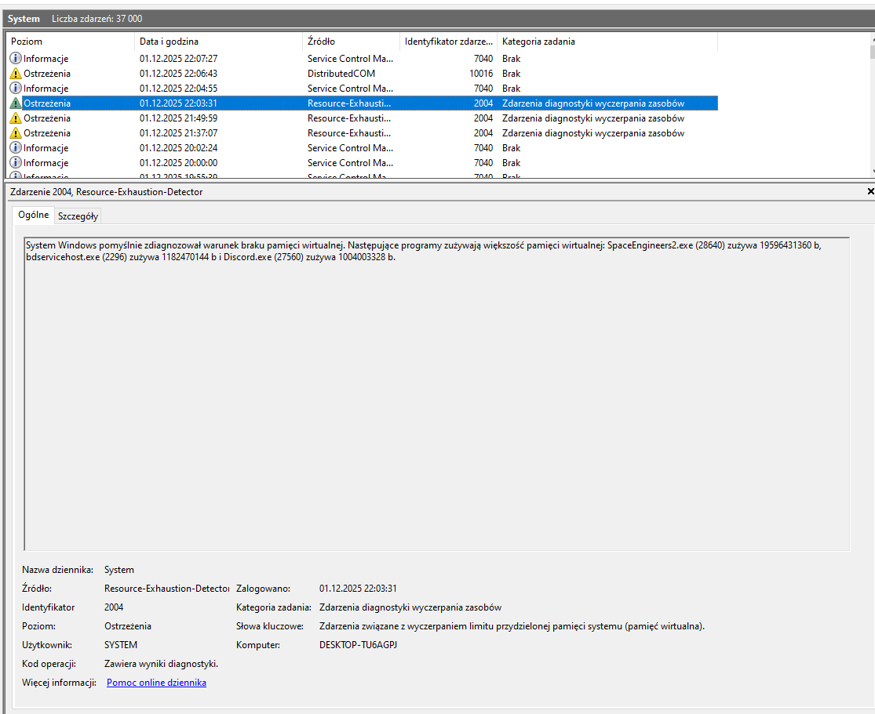This screenshot has width=875, height=714.
Task: Close the event details preview pane
Action: [x=870, y=191]
